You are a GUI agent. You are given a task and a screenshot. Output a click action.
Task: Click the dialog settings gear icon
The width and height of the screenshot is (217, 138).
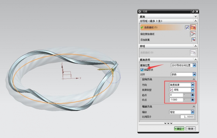point(140,12)
